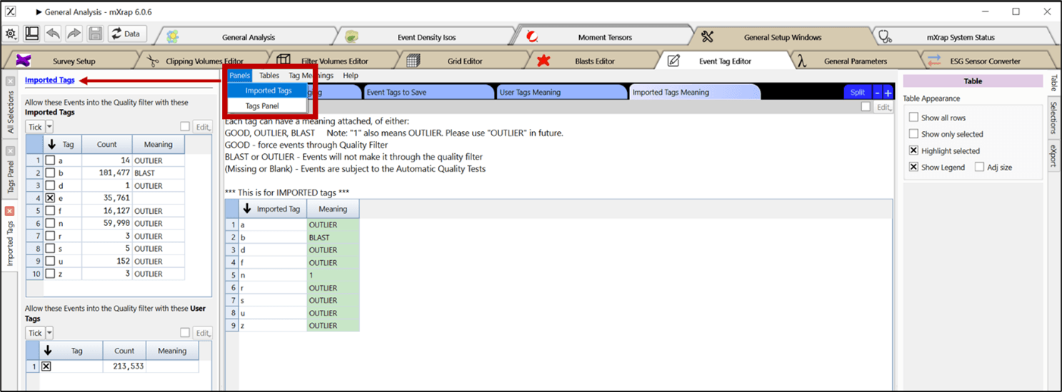This screenshot has width=1062, height=392.
Task: Click the save disk icon
Action: 95,33
